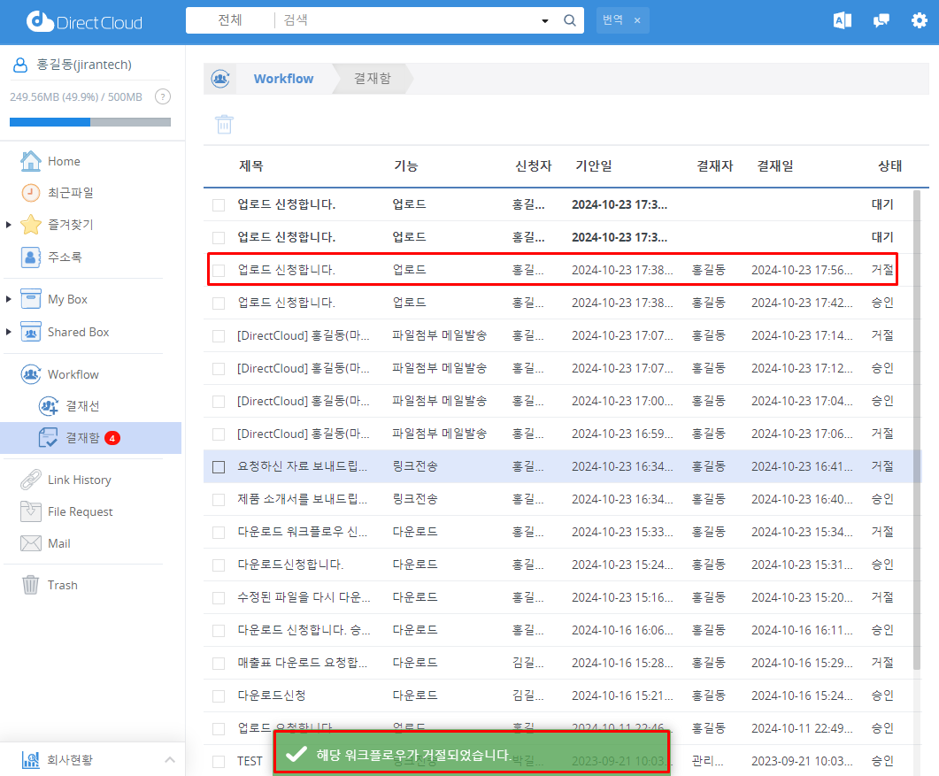Click the Workflow breadcrumb home icon
The width and height of the screenshot is (939, 776).
[220, 79]
